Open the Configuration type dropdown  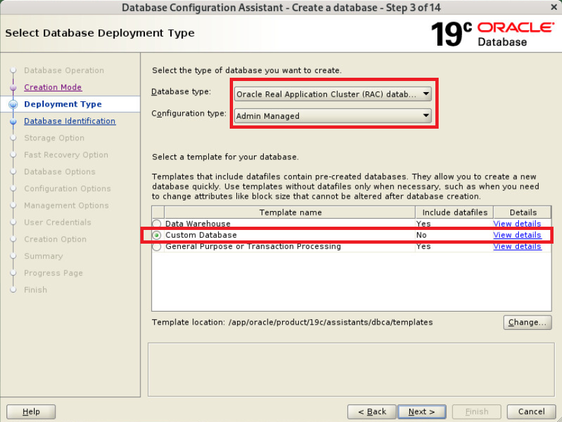pyautogui.click(x=333, y=116)
